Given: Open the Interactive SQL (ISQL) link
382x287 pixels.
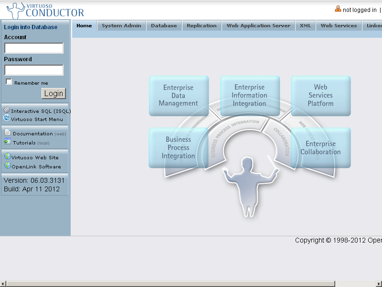Looking at the screenshot, I should pos(41,111).
